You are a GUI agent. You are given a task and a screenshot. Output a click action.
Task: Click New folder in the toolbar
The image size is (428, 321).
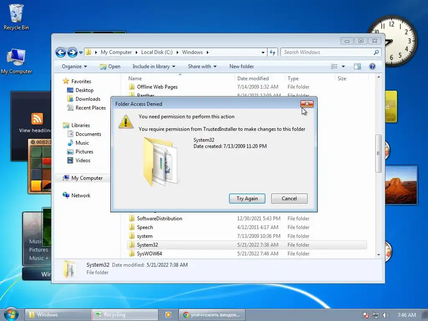tap(242, 66)
